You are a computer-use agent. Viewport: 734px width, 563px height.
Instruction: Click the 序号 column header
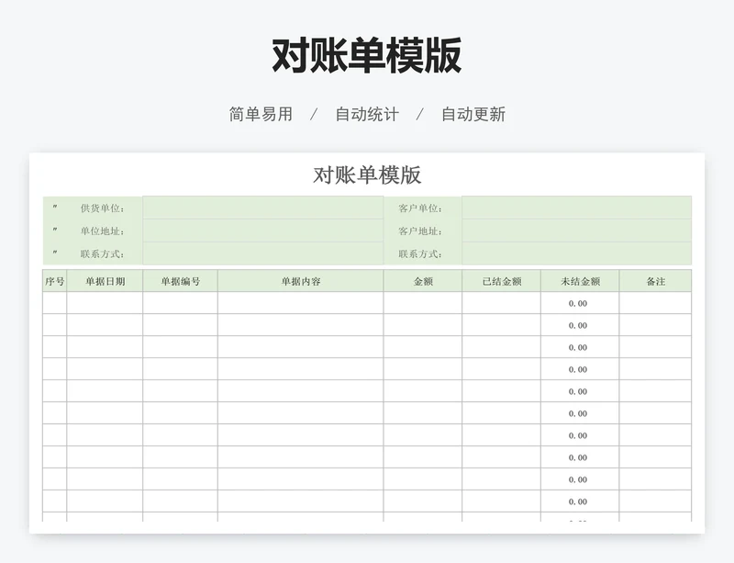click(x=55, y=281)
